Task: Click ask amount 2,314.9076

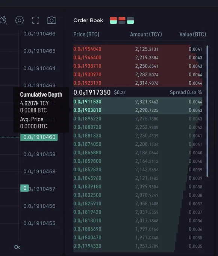Action: pyautogui.click(x=147, y=83)
